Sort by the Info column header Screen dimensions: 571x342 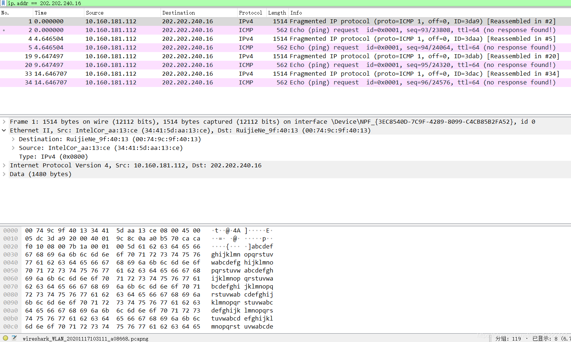(430, 13)
